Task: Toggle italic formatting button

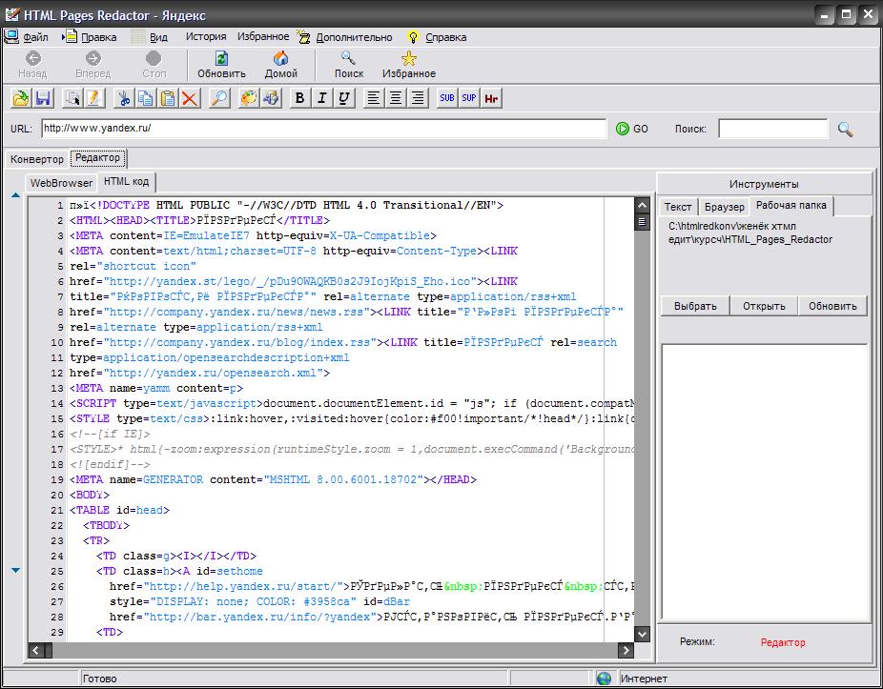Action: pos(322,98)
